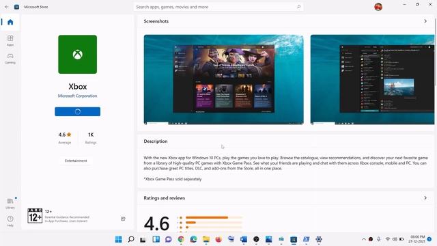Click the Xbox app logo tile

pyautogui.click(x=77, y=55)
